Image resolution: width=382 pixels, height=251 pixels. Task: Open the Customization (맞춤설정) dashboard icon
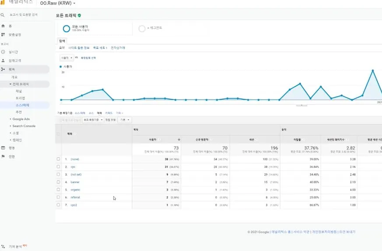point(3,35)
